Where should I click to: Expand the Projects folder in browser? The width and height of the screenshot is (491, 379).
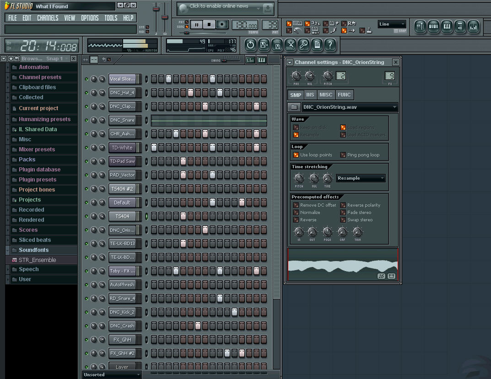[x=7, y=200]
